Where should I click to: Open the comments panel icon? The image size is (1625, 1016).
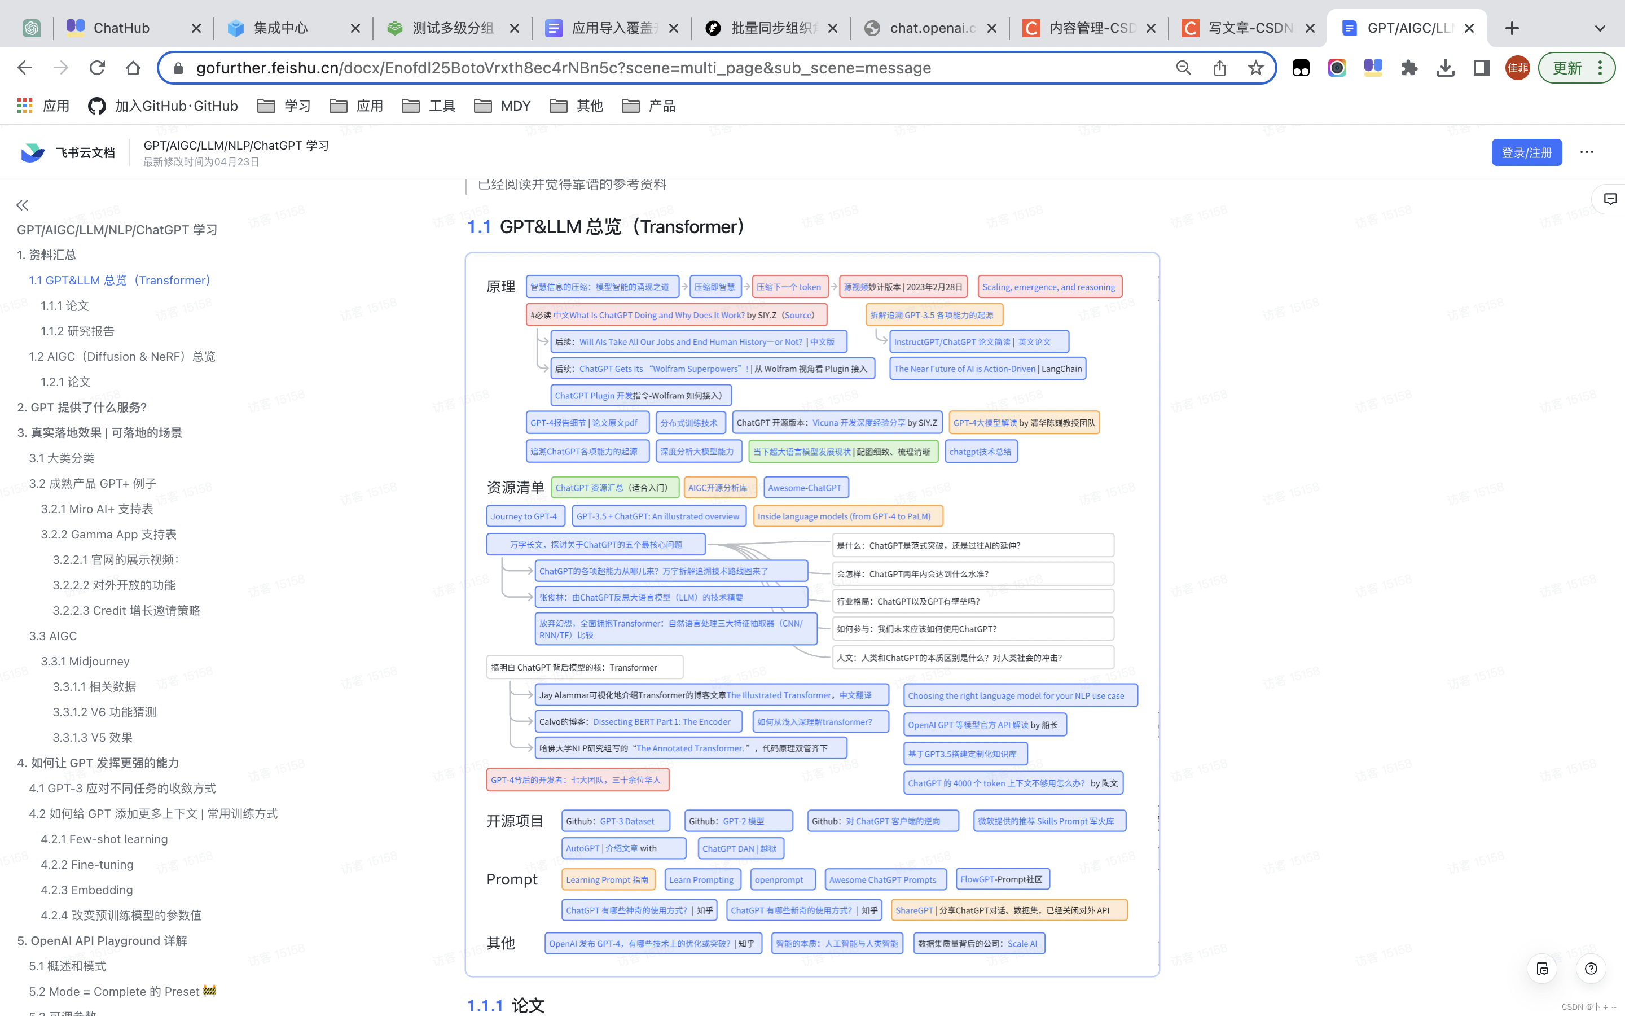coord(1610,199)
